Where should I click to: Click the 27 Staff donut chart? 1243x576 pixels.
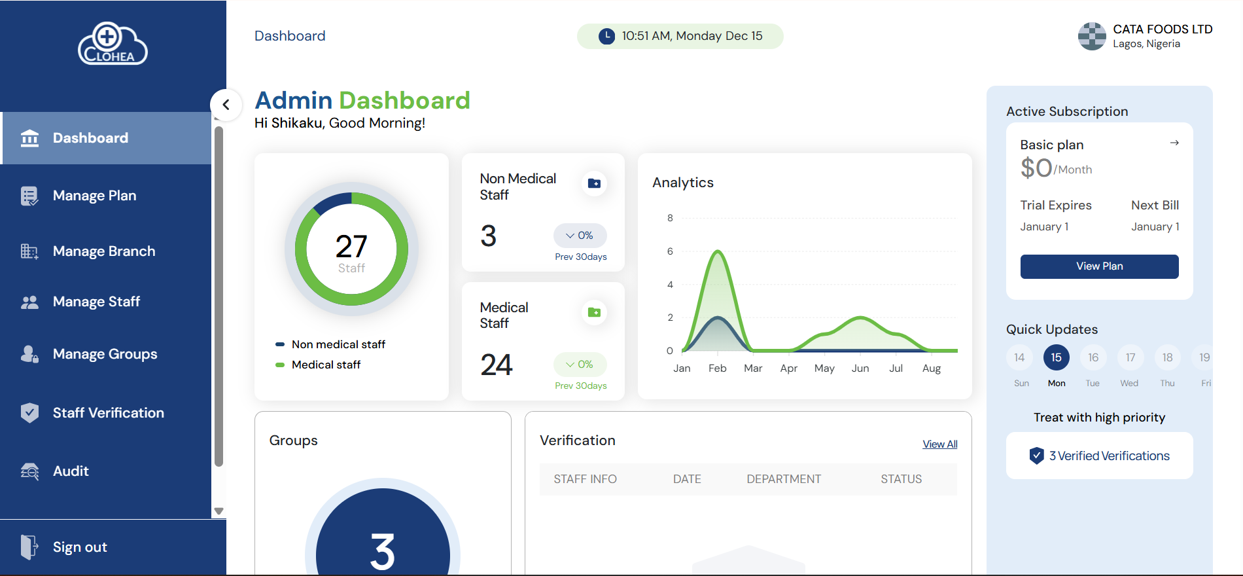[x=351, y=249]
